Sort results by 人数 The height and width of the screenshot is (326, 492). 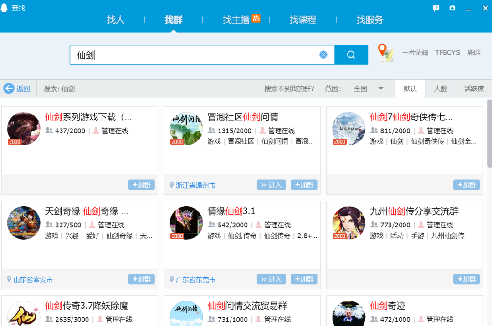(x=441, y=89)
